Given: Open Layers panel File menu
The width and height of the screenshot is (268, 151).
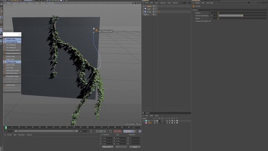Looking at the screenshot, I should [x=147, y=116].
